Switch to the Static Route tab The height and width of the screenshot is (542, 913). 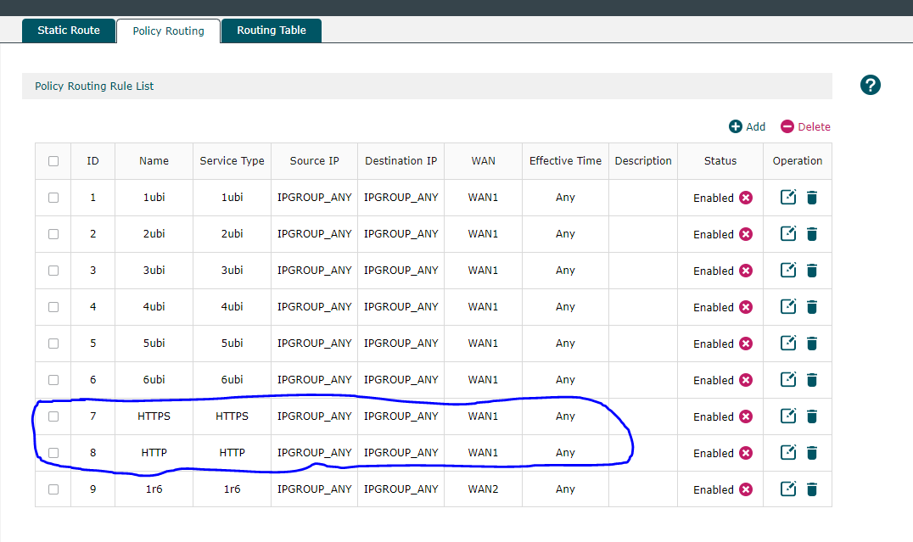69,31
